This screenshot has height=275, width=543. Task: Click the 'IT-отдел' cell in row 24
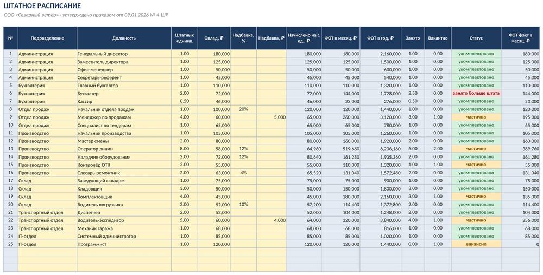pos(47,237)
